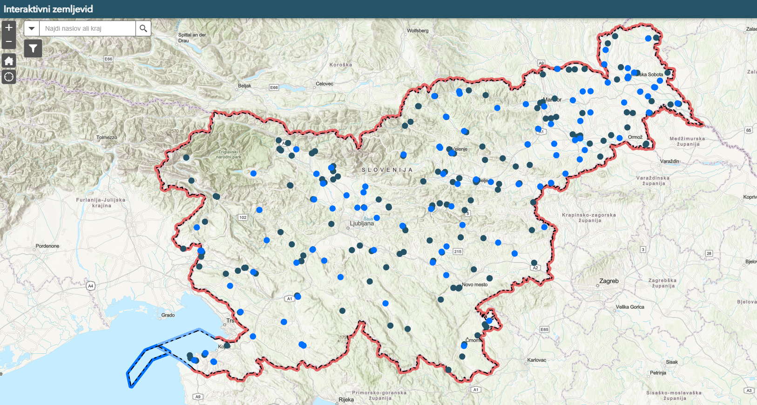Focus the 'Najdi naslov ali kraj' field
Viewport: 757px width, 405px height.
point(88,28)
